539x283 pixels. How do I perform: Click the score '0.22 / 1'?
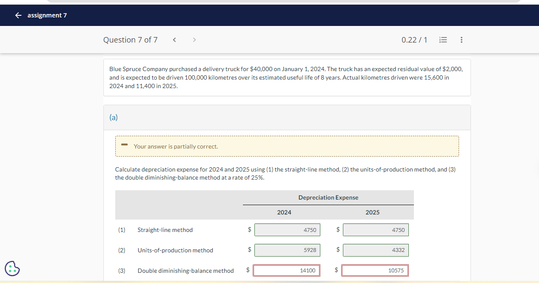[414, 40]
